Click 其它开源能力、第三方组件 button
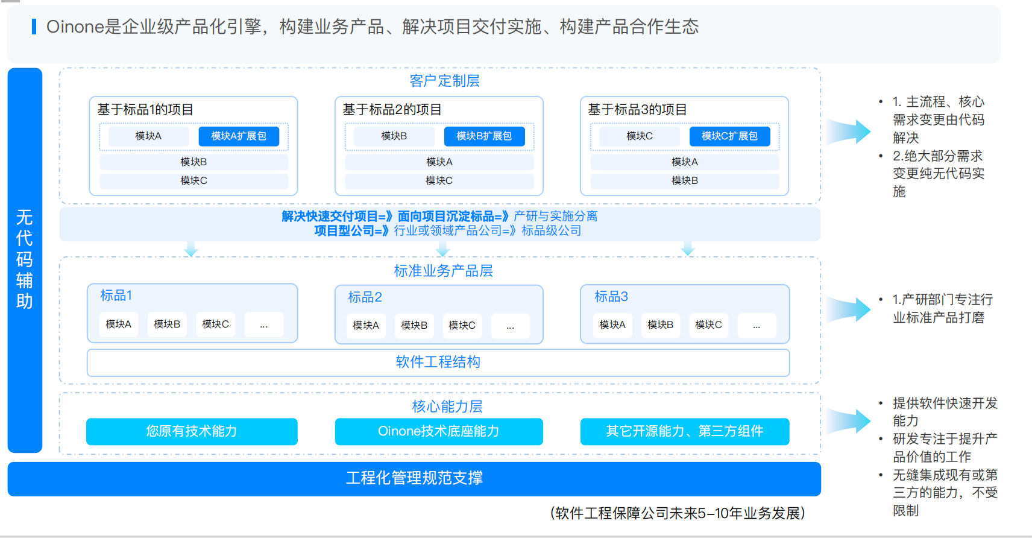Image resolution: width=1032 pixels, height=538 pixels. click(685, 431)
